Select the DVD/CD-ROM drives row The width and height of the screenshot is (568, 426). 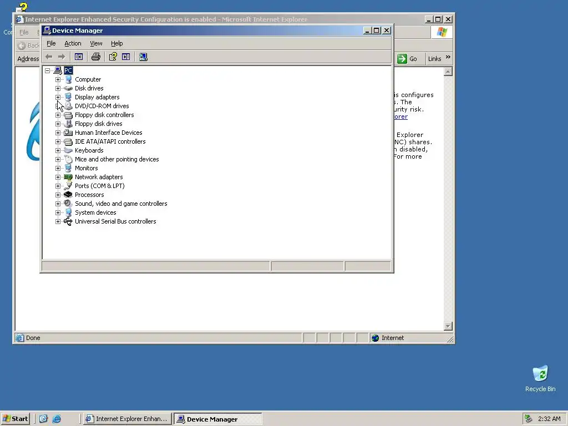tap(102, 106)
